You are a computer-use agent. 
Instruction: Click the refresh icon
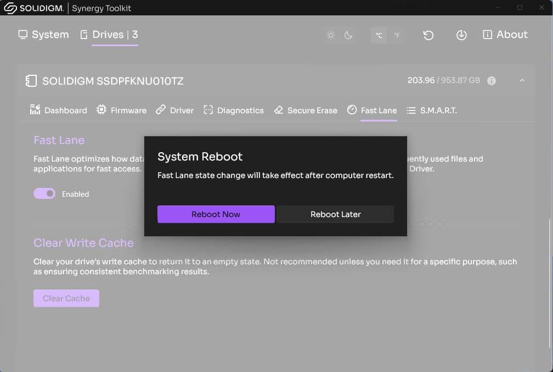coord(428,35)
